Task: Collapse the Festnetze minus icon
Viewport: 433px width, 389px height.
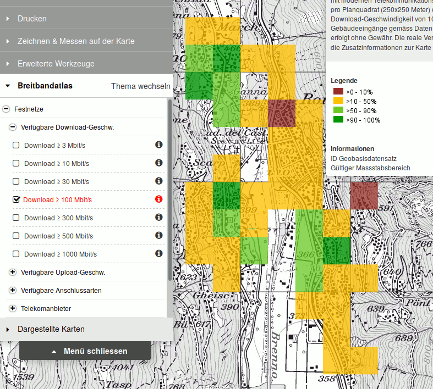Action: 7,109
